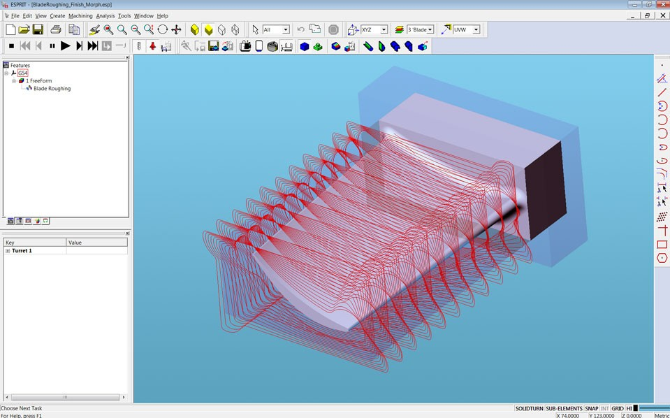Screen dimensions: 670x418
Task: Click the Rotate view icon
Action: (x=163, y=29)
